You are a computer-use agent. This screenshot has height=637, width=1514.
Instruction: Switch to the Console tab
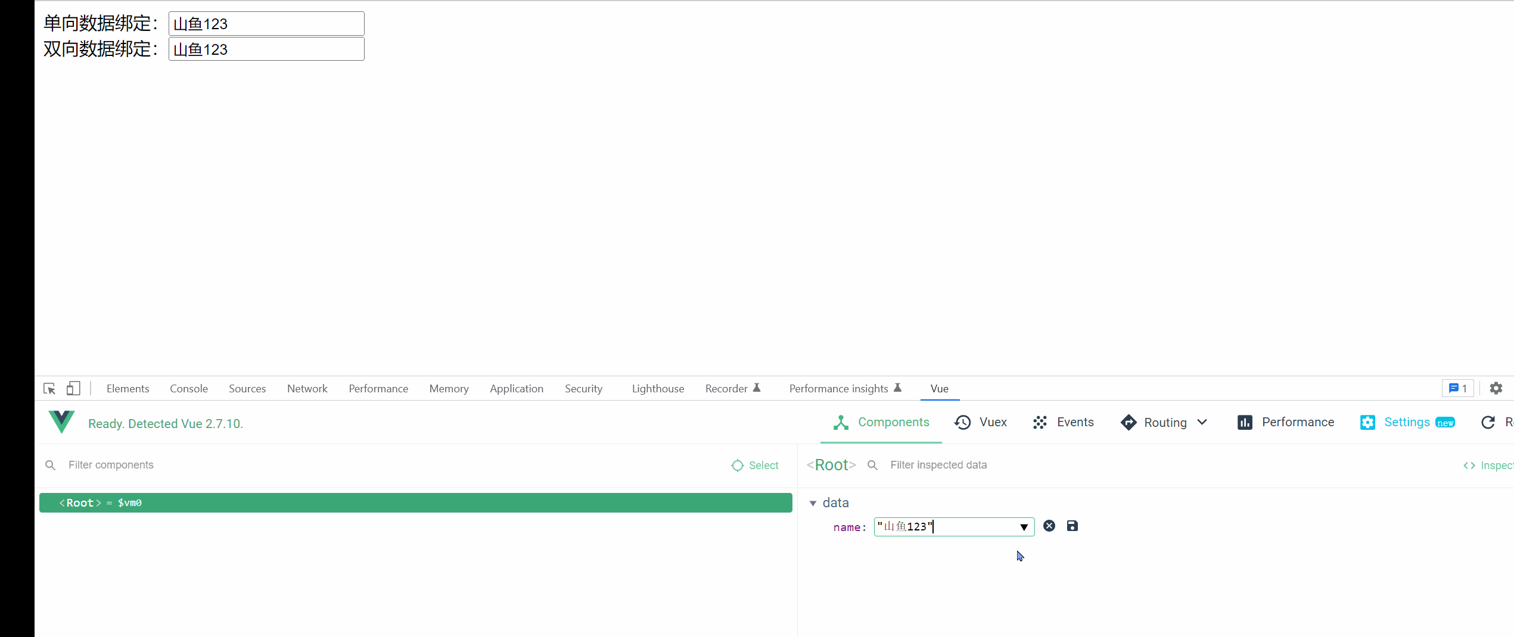point(188,389)
